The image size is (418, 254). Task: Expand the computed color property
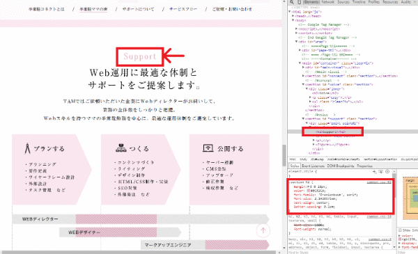pos(400,236)
